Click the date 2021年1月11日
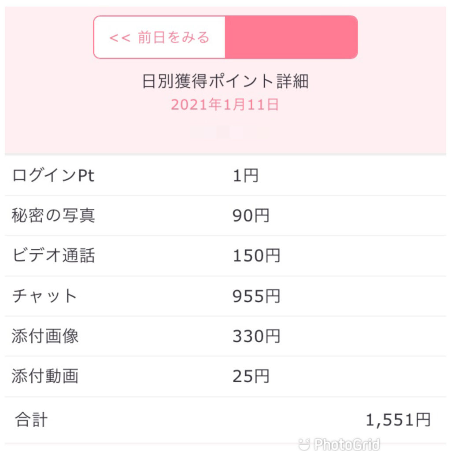Viewport: 451px width, 451px height. click(x=225, y=105)
